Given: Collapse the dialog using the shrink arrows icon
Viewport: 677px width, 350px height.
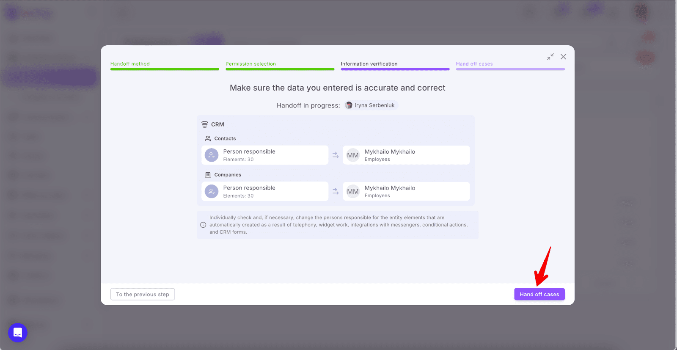Looking at the screenshot, I should click(550, 57).
